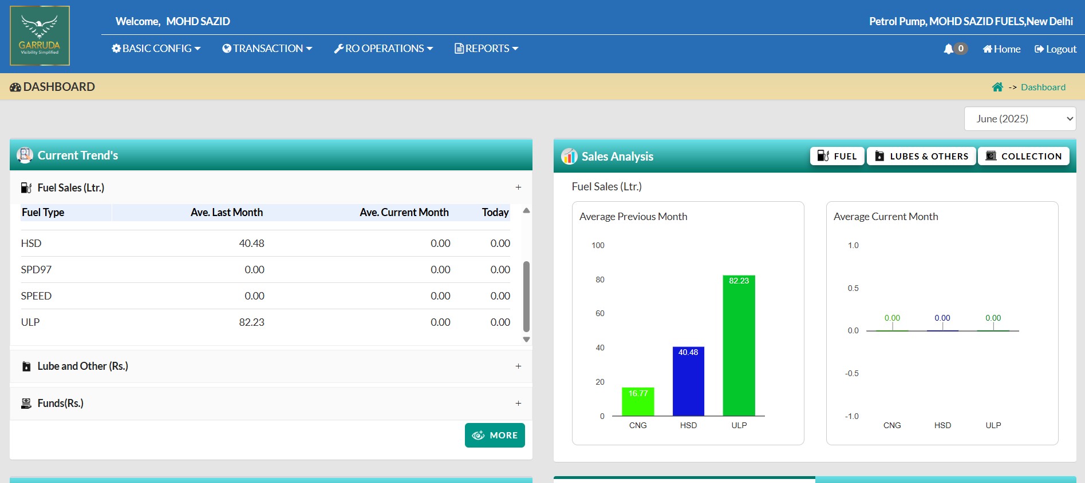Switch to COLLECTION analysis
This screenshot has height=483, width=1085.
point(1024,156)
